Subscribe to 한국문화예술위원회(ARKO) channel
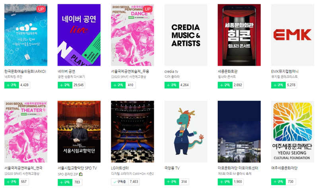The image size is (318, 190). (12, 85)
